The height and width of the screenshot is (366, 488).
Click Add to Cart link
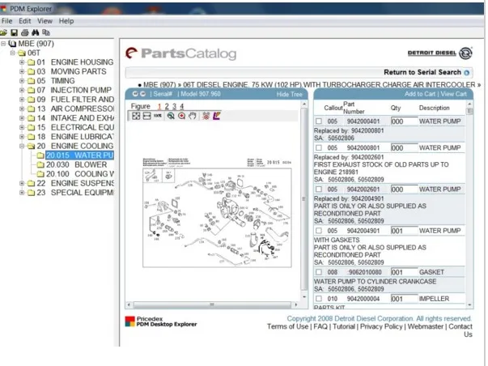pos(420,94)
